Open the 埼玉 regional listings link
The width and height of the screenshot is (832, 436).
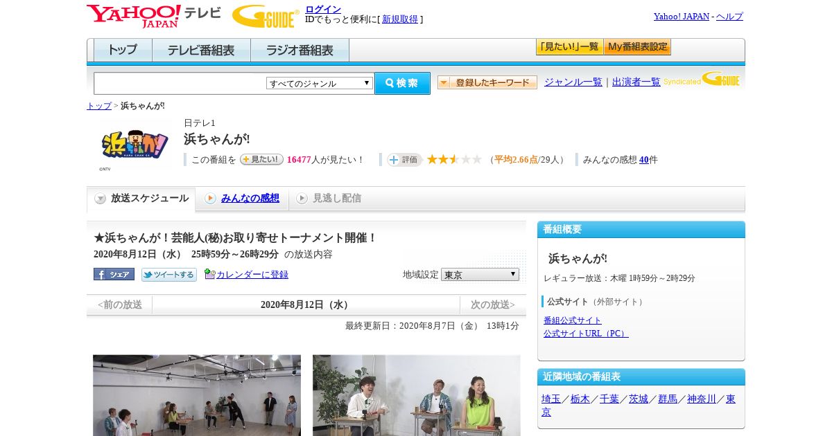551,399
